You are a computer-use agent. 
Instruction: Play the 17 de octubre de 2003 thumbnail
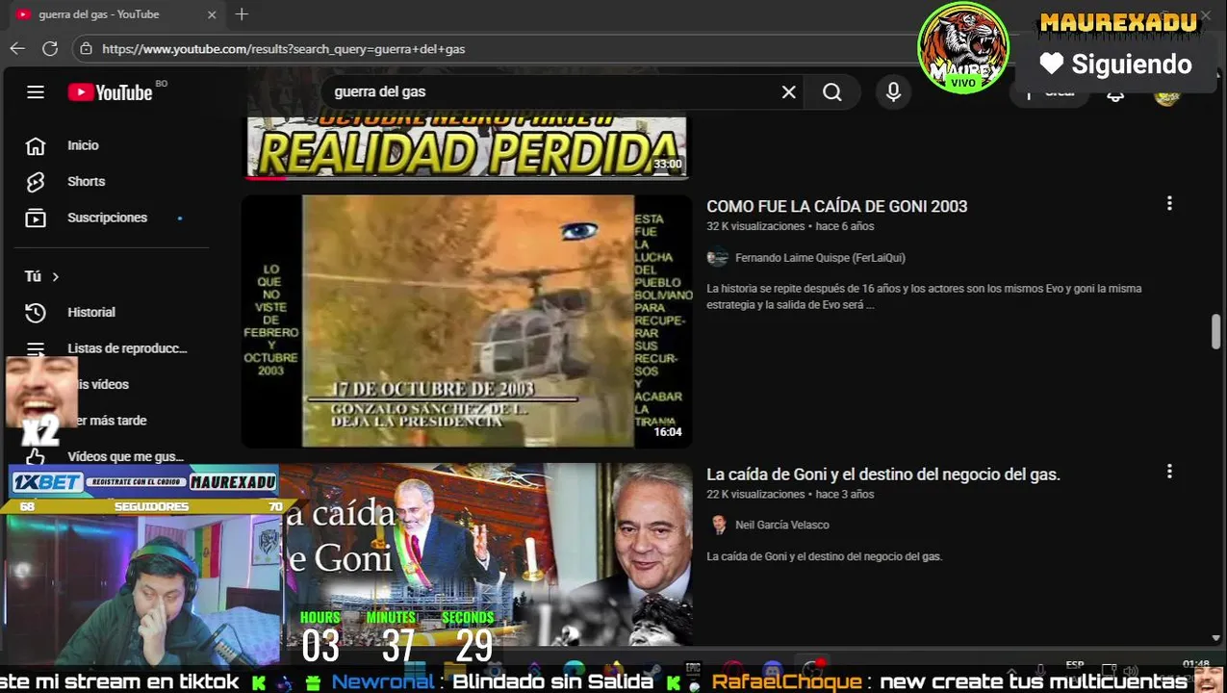pos(467,321)
